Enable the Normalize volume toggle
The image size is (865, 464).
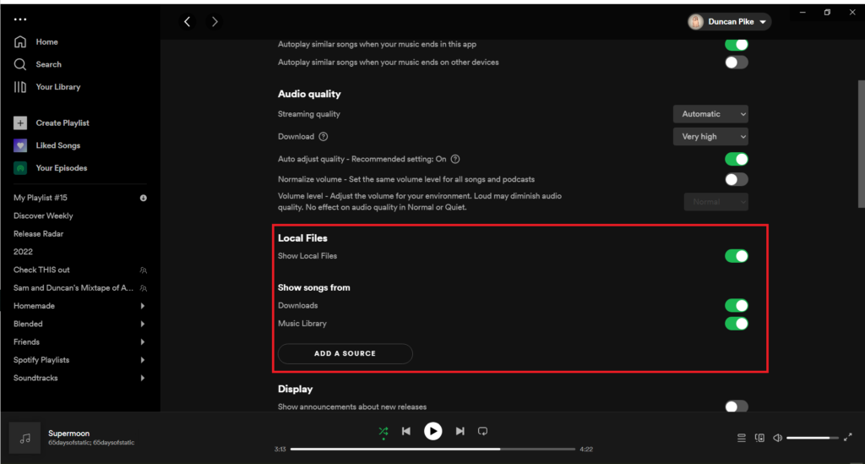(736, 179)
